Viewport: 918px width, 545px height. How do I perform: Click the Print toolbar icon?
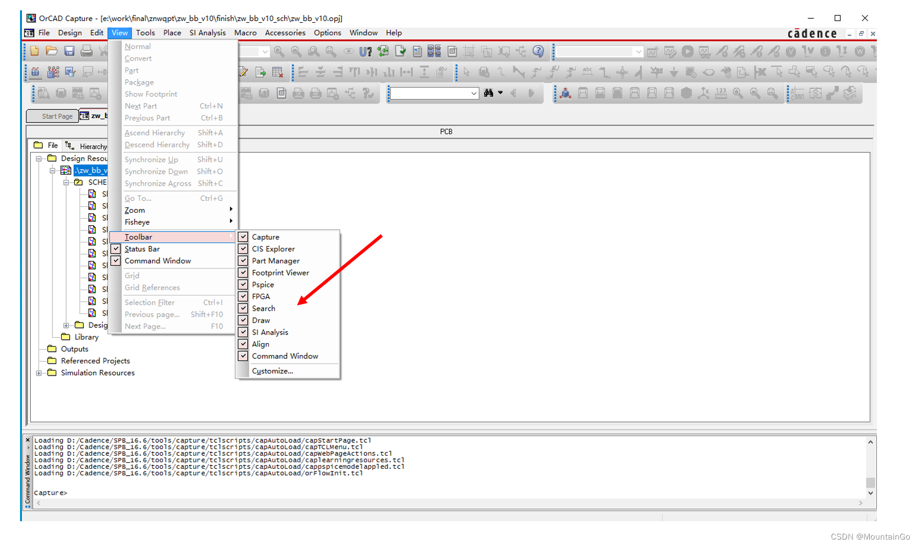tap(86, 51)
